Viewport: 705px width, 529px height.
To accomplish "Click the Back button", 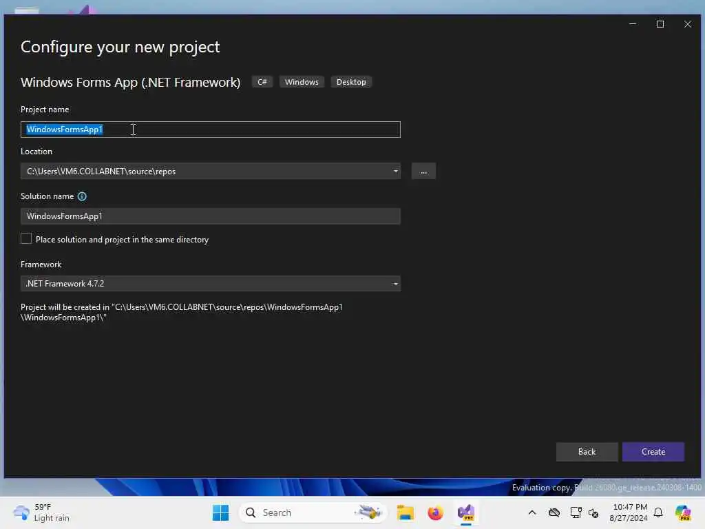I will point(587,452).
